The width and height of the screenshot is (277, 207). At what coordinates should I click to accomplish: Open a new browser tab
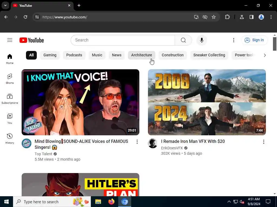point(79,5)
